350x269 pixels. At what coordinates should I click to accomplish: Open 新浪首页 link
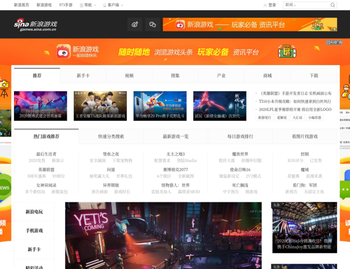coord(22,5)
